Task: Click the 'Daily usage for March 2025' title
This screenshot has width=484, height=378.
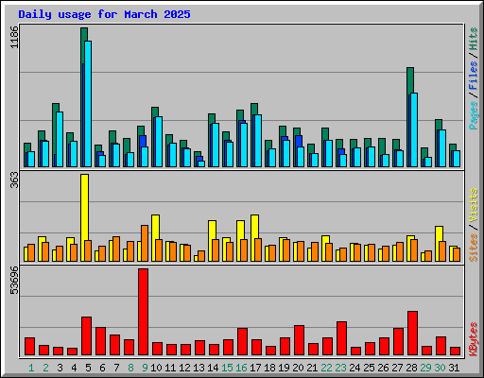Action: point(104,14)
